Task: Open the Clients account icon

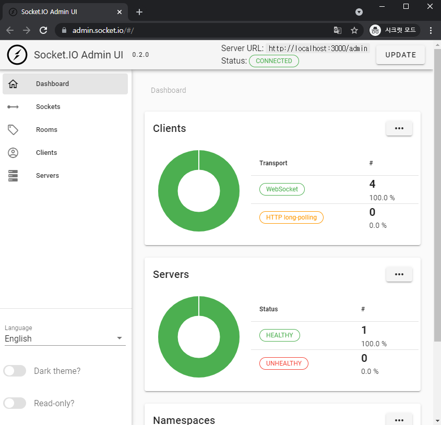Action: pyautogui.click(x=13, y=153)
